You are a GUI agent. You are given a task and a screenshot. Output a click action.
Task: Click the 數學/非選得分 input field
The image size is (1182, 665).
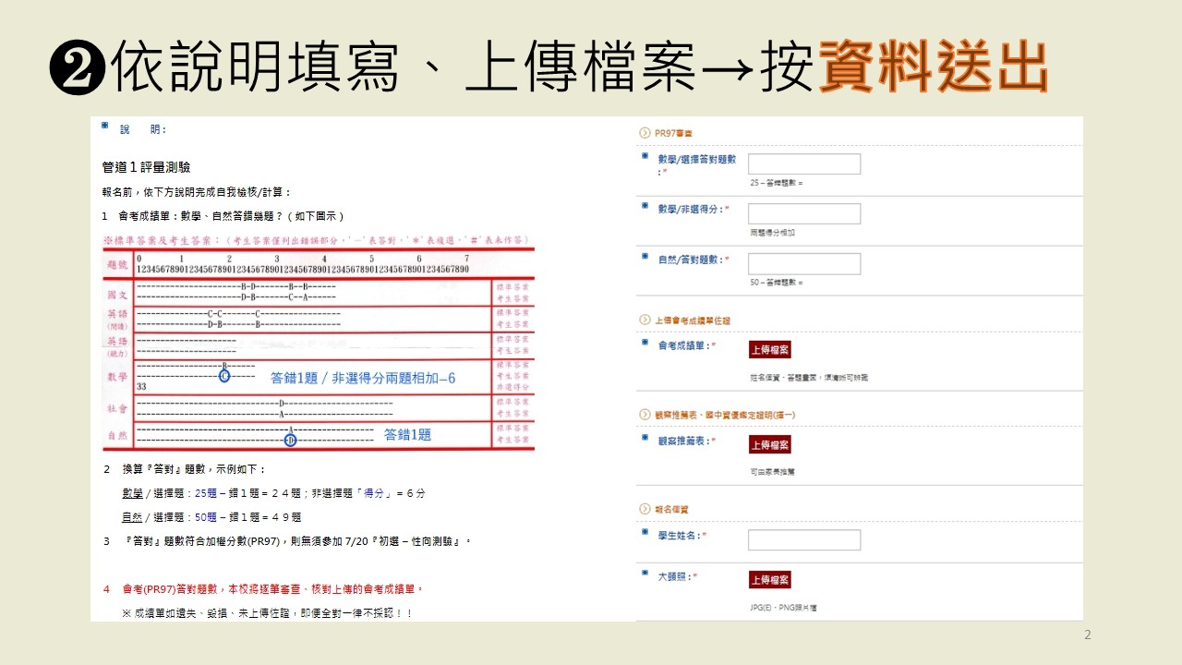pyautogui.click(x=804, y=213)
